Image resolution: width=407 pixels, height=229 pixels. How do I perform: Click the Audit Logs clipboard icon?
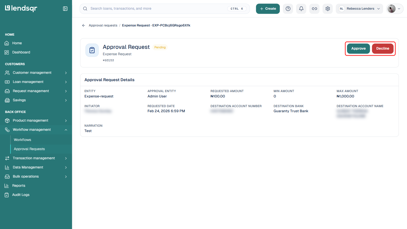pyautogui.click(x=7, y=195)
